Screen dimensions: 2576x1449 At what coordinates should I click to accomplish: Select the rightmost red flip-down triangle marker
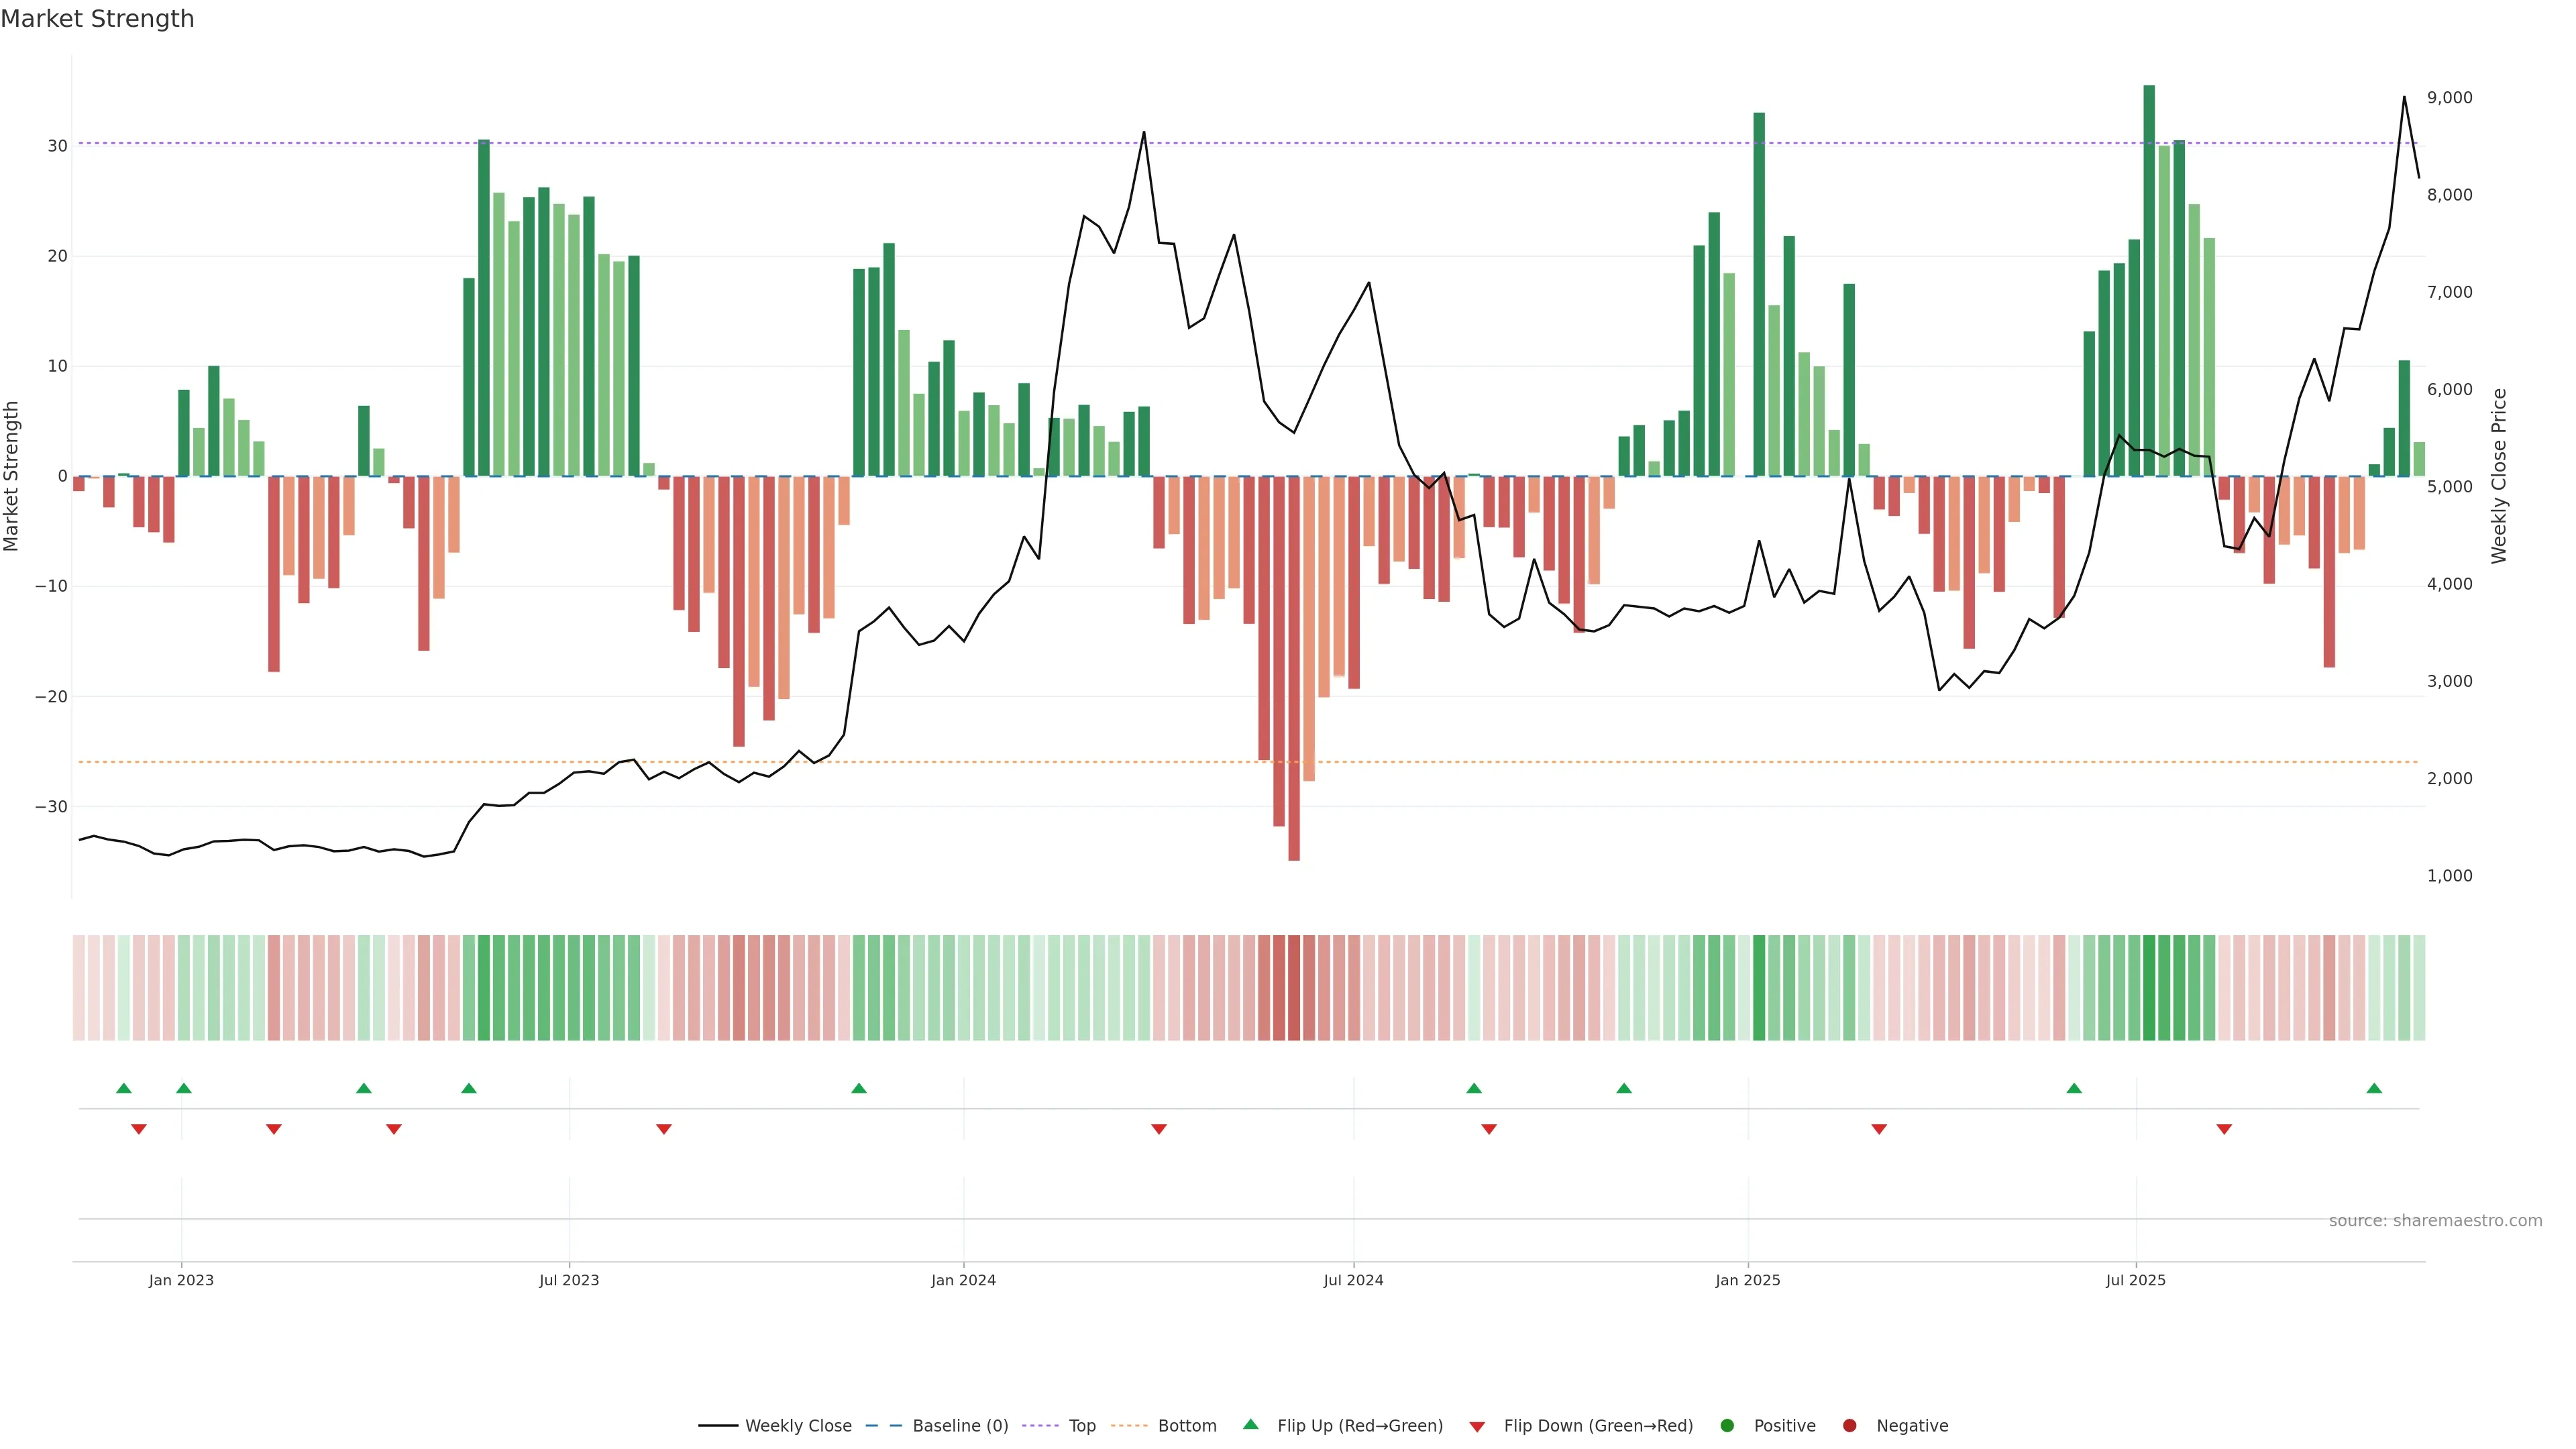(2224, 1129)
